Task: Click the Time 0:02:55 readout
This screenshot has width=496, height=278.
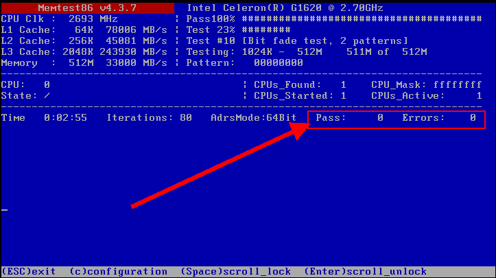Action: pyautogui.click(x=44, y=118)
